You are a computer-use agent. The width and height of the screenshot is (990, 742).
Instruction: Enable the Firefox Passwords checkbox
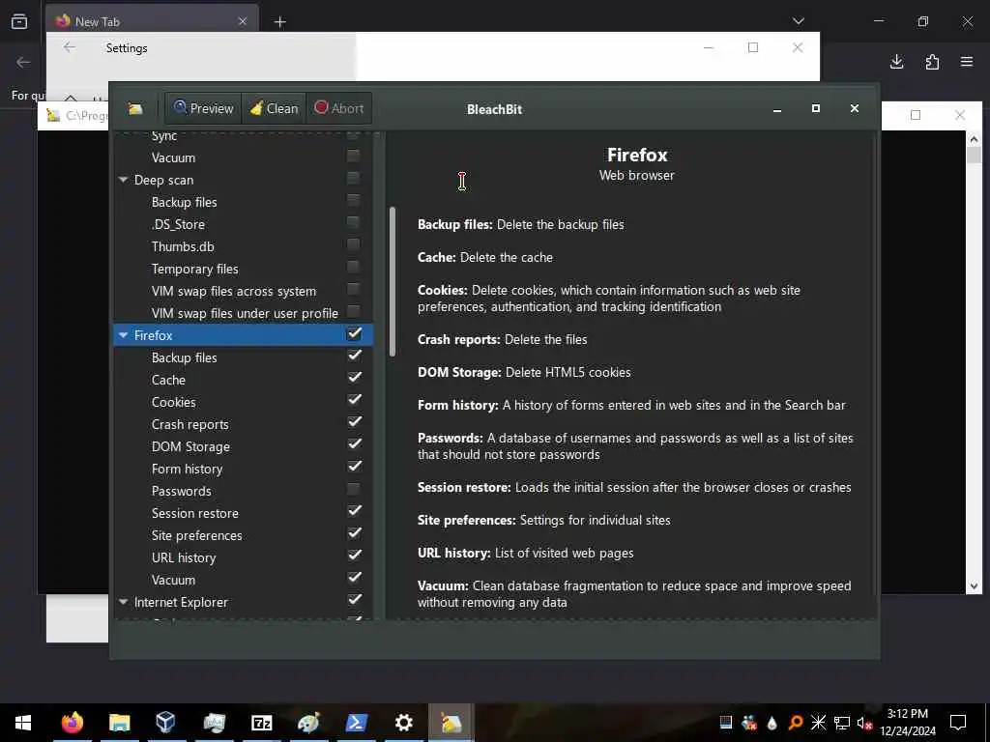coord(354,490)
